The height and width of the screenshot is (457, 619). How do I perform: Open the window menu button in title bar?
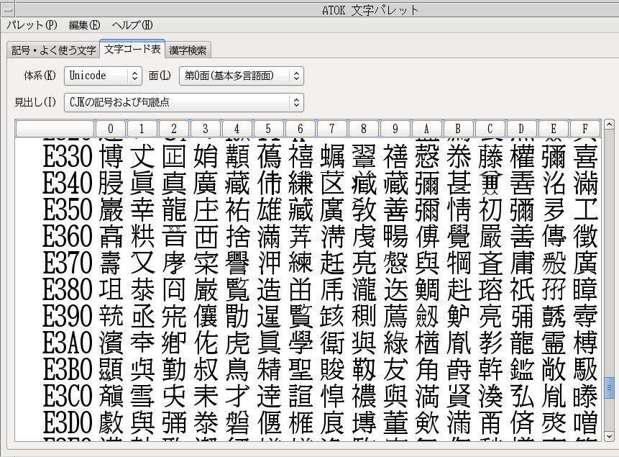[8, 10]
